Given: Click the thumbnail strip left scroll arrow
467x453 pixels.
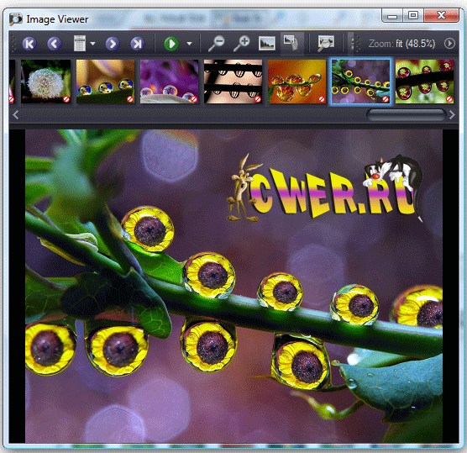Looking at the screenshot, I should [15, 114].
